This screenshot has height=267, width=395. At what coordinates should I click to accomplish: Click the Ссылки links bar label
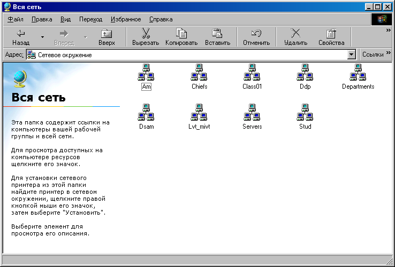point(373,54)
